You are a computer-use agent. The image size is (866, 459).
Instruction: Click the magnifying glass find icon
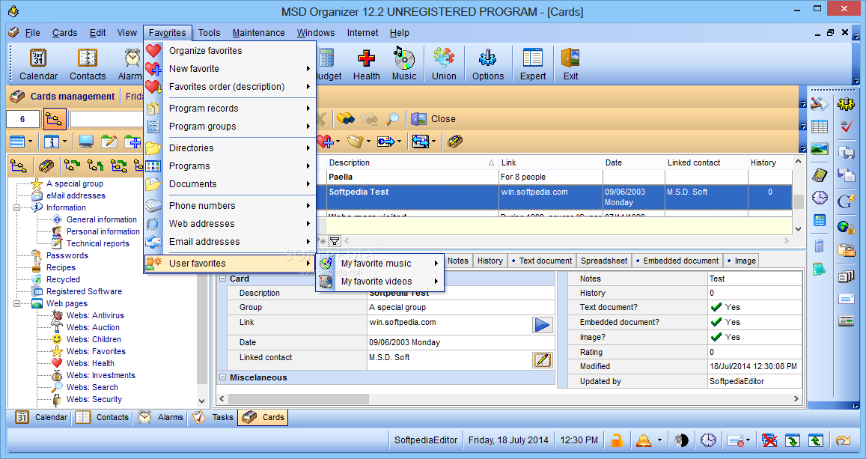(x=392, y=118)
